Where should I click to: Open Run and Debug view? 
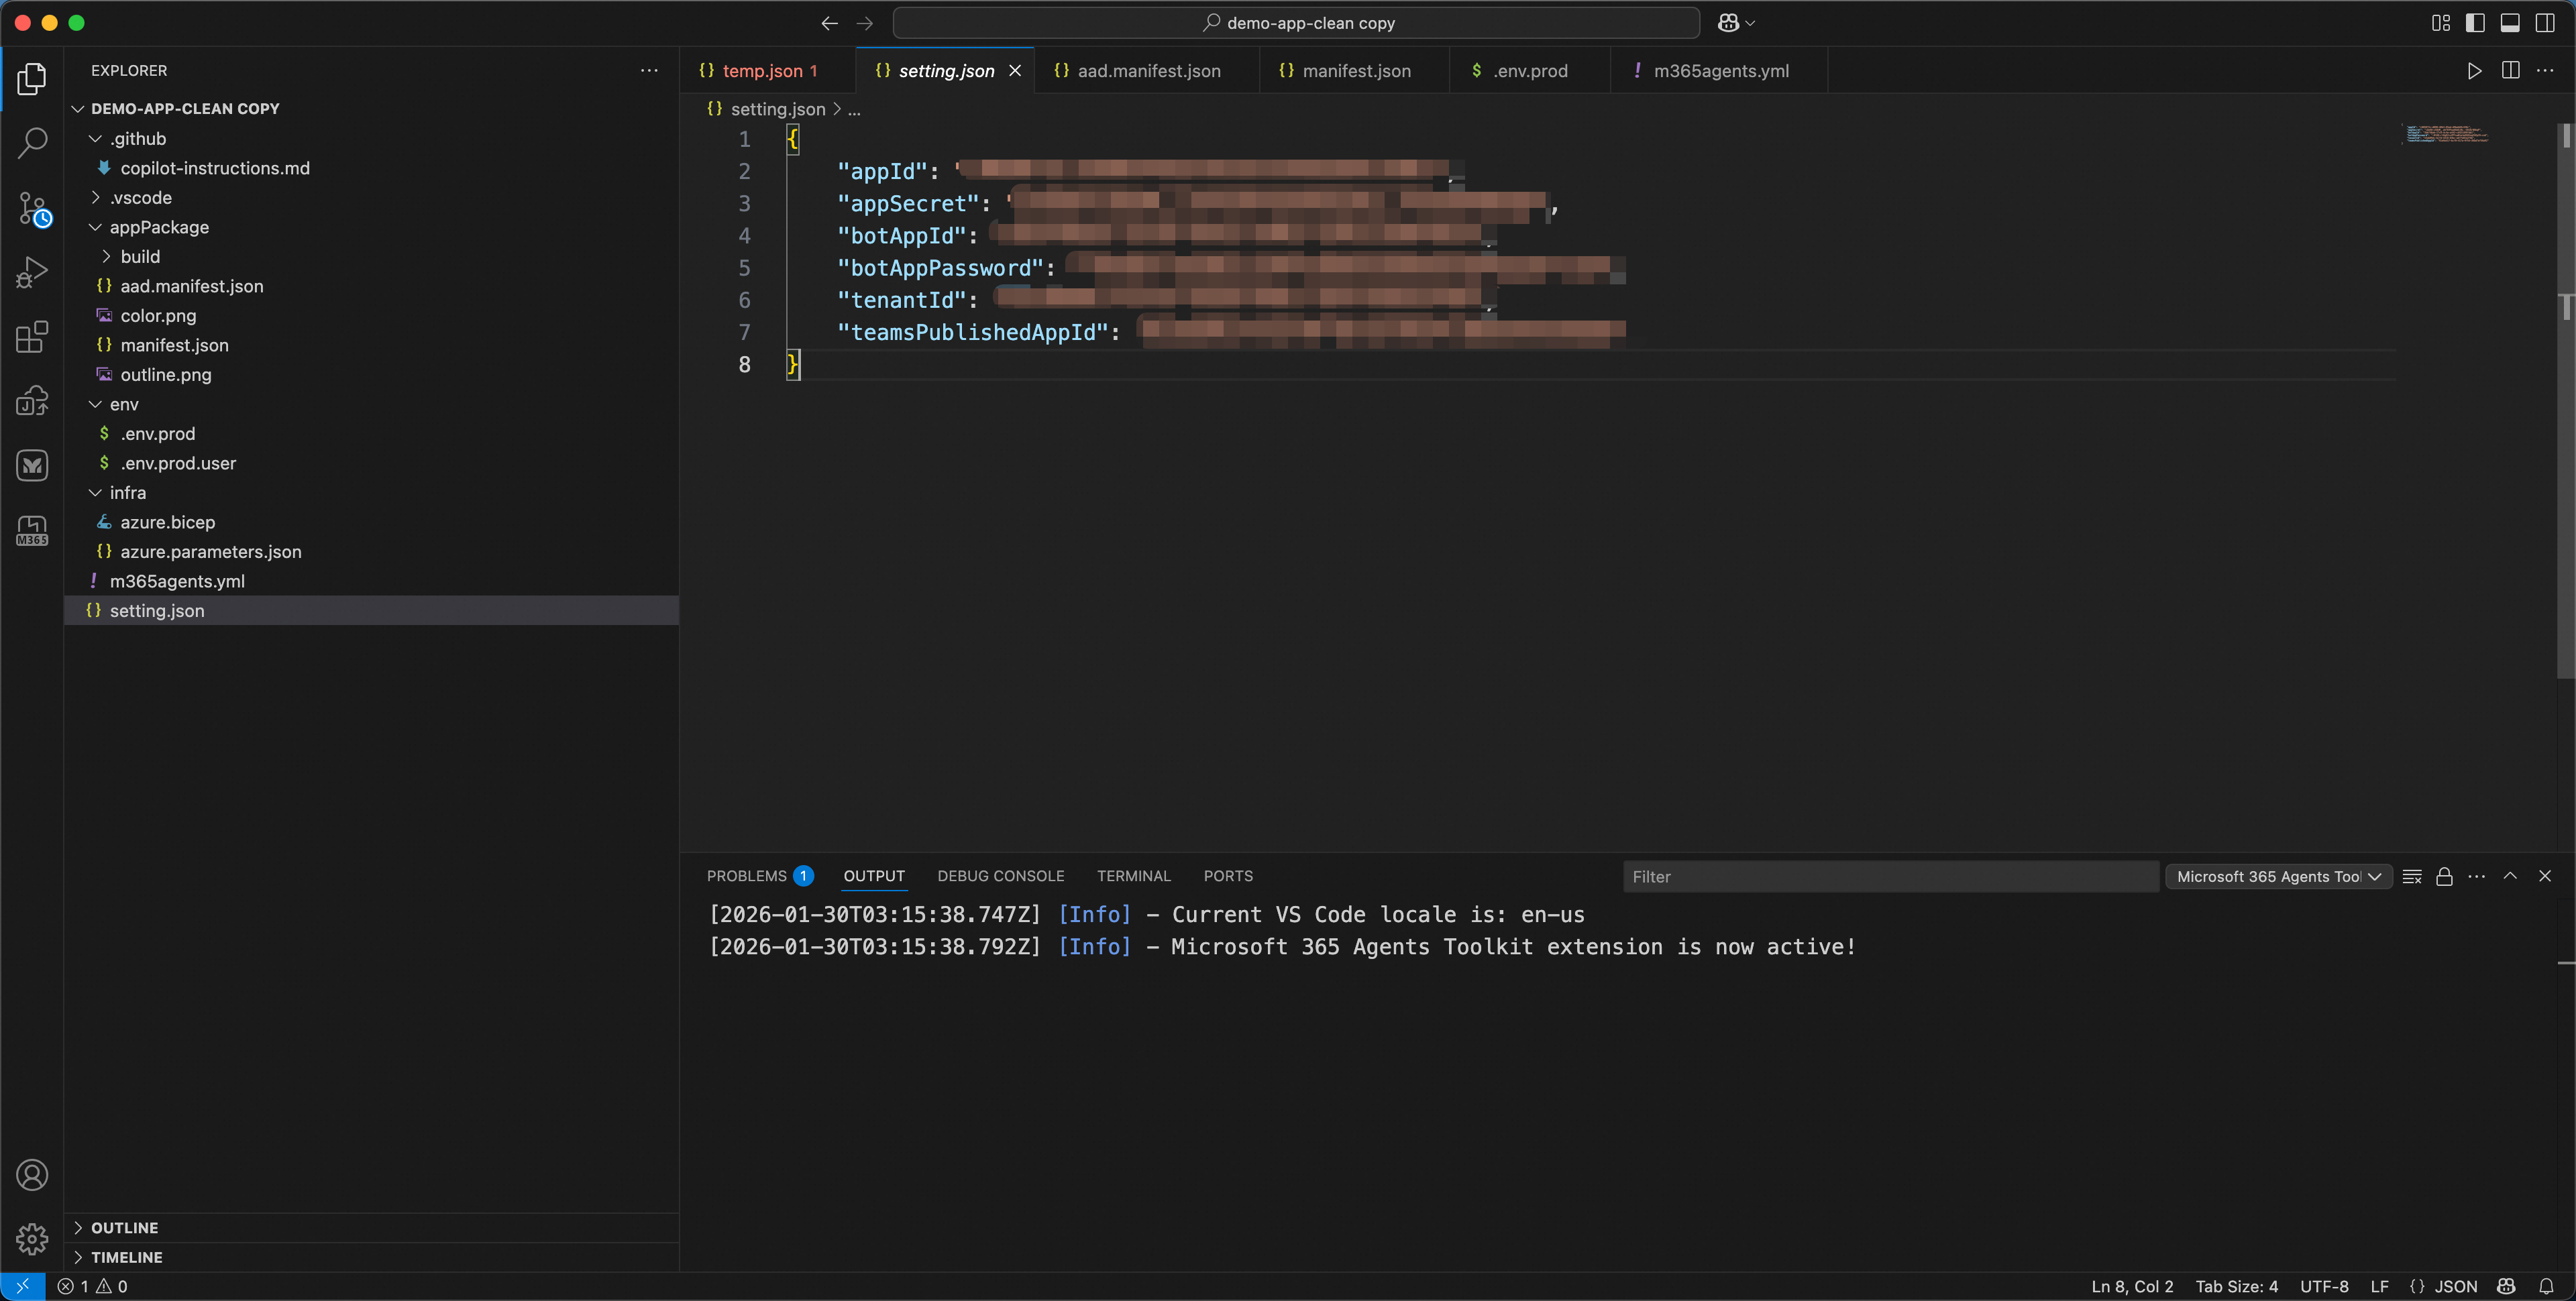point(32,272)
